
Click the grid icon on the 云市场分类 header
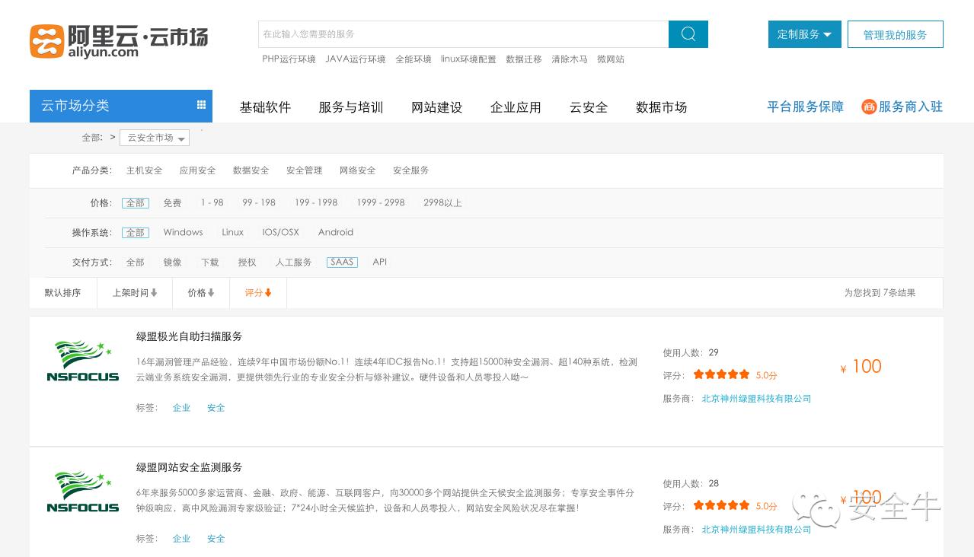201,103
